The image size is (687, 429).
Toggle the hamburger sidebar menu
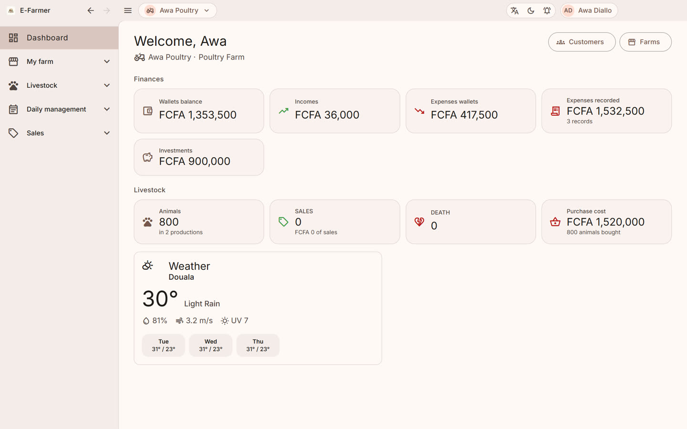[x=128, y=10]
